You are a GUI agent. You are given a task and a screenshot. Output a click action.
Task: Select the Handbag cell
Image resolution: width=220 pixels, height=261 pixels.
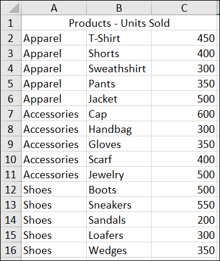119,129
